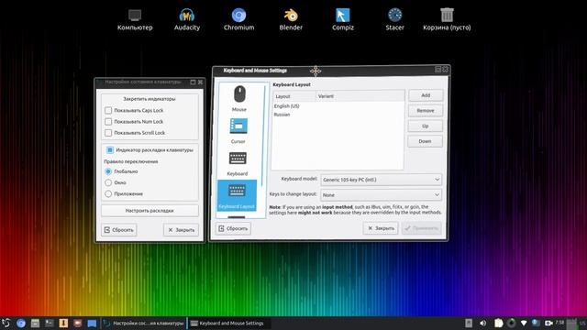Select the Keyboard section in the sidebar
Screen dimensions: 587x330
click(x=238, y=163)
